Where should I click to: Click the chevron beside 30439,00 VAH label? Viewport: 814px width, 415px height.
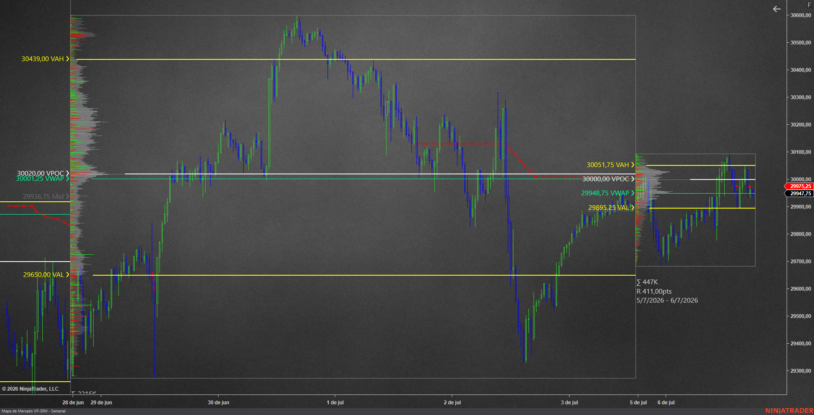[x=68, y=59]
